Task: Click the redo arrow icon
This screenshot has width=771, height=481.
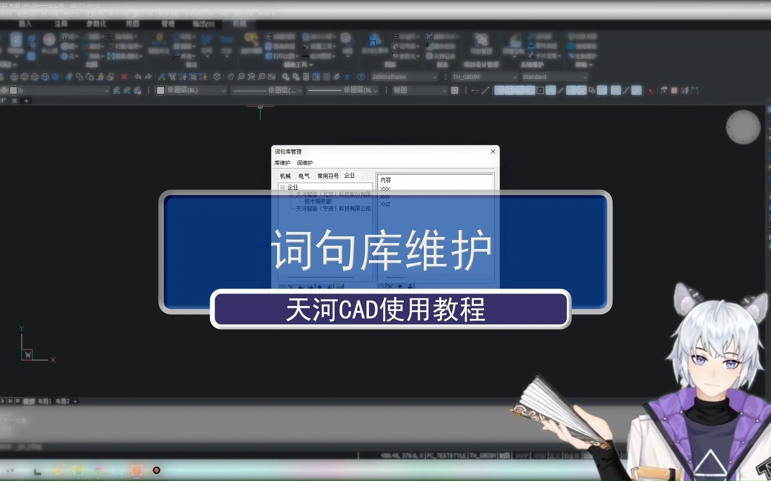Action: [x=148, y=77]
